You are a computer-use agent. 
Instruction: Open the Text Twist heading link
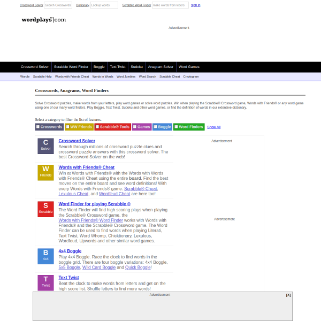point(68,278)
